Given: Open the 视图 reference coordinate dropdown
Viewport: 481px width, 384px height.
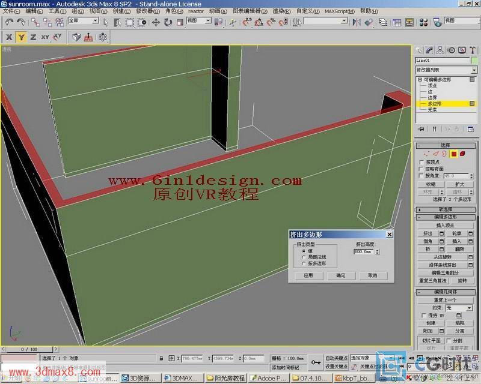Looking at the screenshot, I should pos(199,21).
